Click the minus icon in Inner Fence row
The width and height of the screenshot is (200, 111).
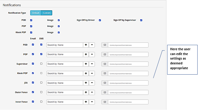[92, 102]
